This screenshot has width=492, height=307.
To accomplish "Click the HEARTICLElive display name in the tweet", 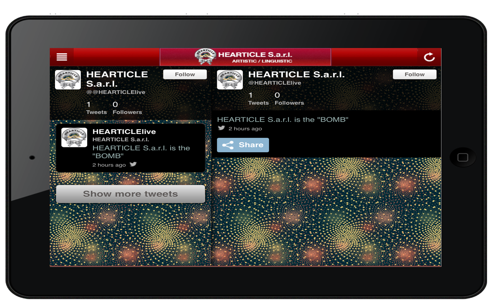I will [124, 131].
